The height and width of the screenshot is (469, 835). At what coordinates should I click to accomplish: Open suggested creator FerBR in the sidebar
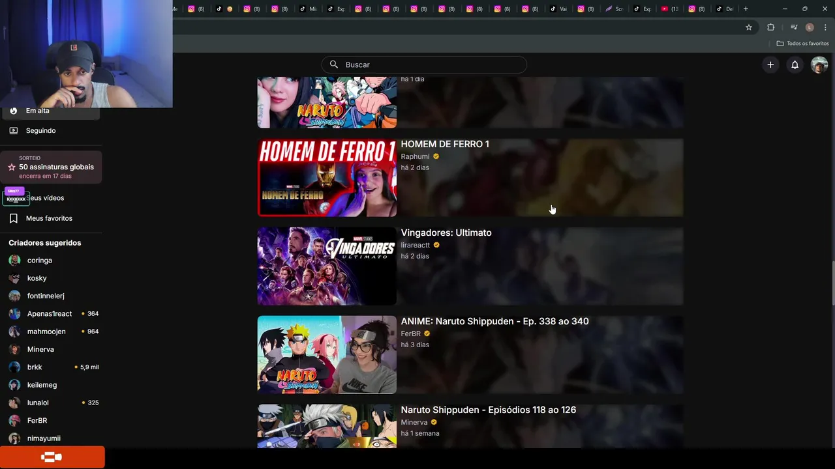click(37, 420)
